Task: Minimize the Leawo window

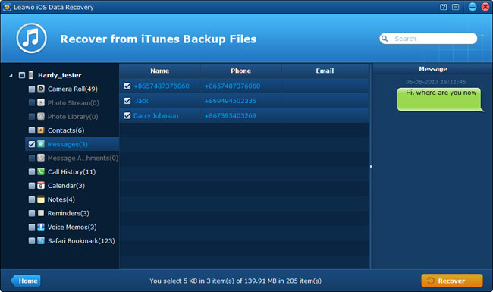Action: [473, 7]
